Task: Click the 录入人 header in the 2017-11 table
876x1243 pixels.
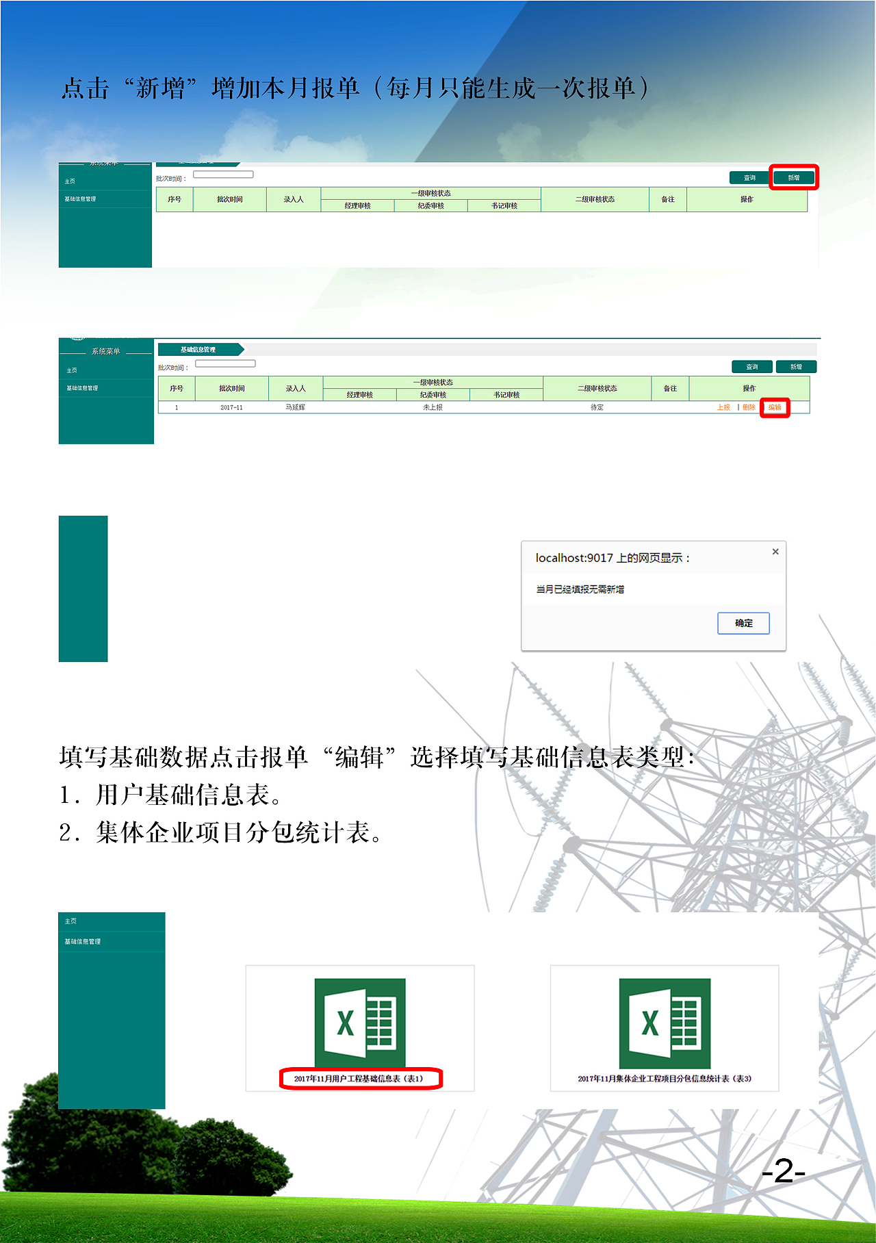Action: (x=296, y=388)
